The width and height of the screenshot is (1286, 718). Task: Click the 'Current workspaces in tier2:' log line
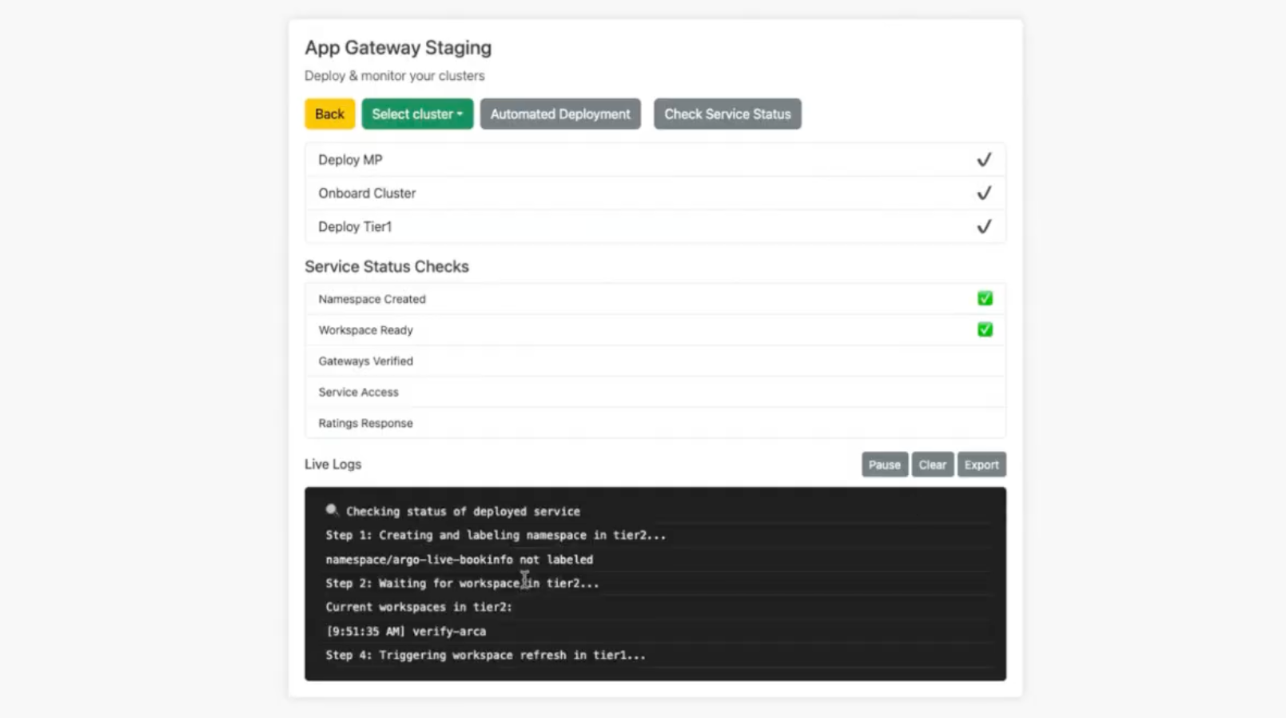419,608
